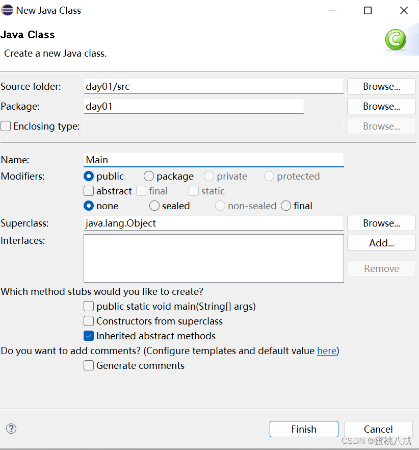Browse for a superclass
Screen dimensions: 419x450
381,223
